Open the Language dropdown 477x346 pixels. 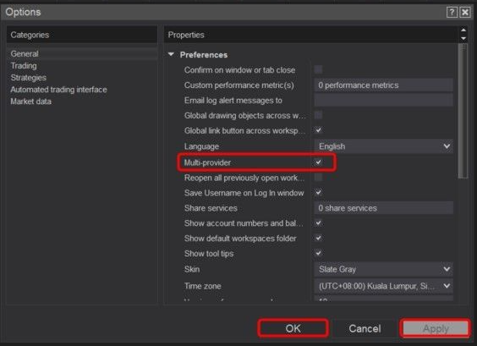384,146
